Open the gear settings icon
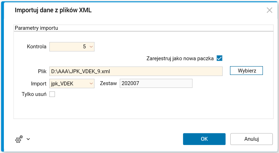The height and width of the screenshot is (153, 279). pos(19,139)
